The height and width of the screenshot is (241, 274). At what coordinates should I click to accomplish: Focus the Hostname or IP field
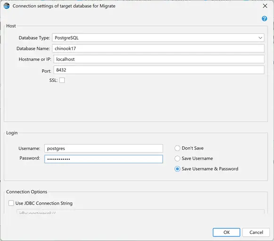159,59
